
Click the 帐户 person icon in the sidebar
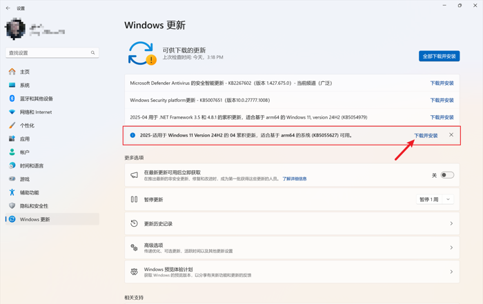[x=12, y=152]
